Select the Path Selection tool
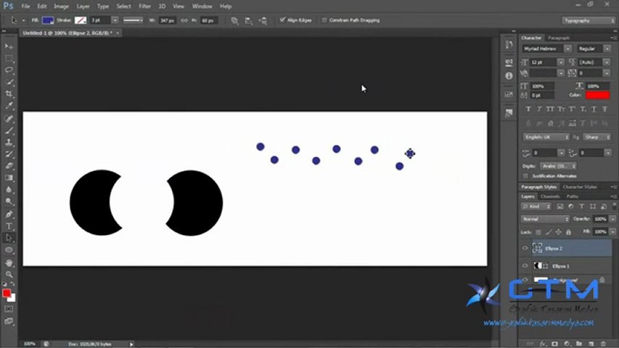Image resolution: width=619 pixels, height=348 pixels. click(9, 238)
